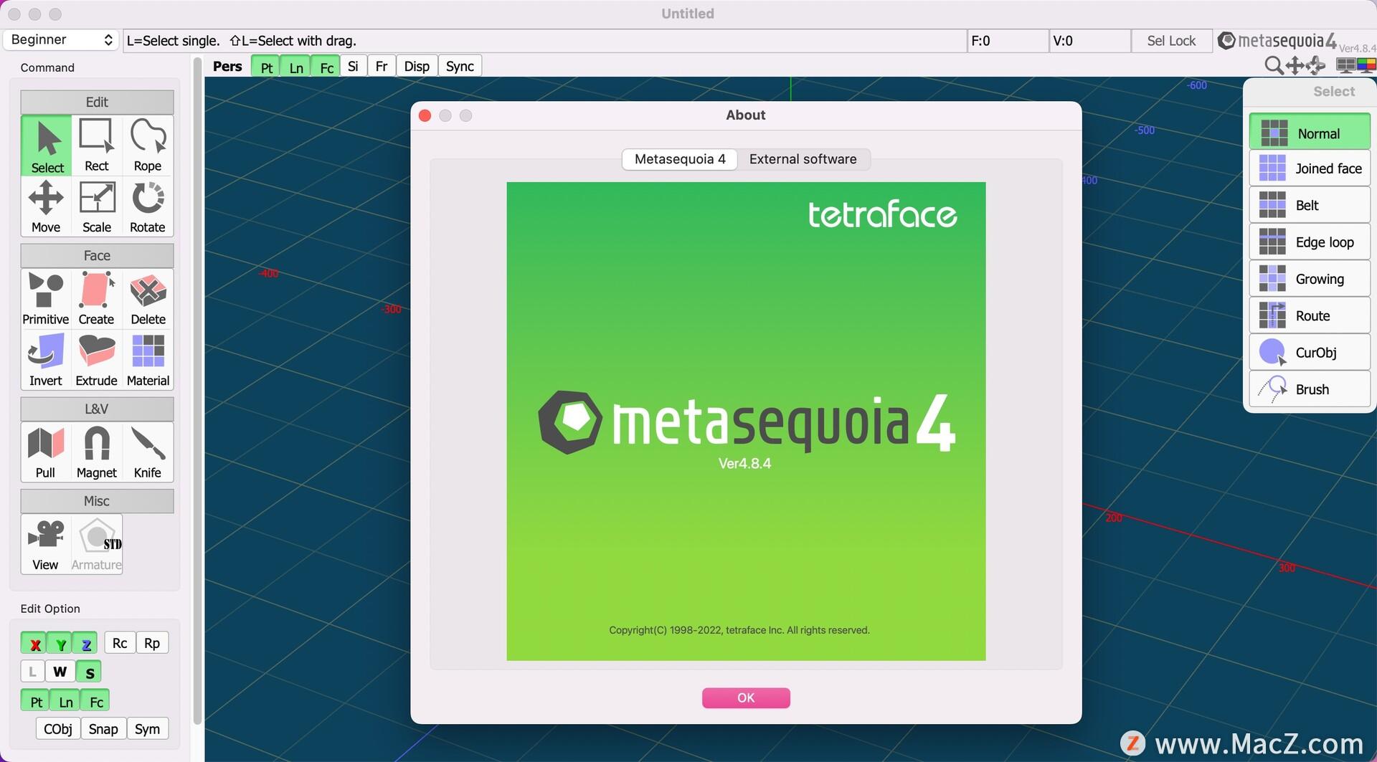This screenshot has height=762, width=1377.
Task: Choose Route selection mode
Action: pos(1310,315)
